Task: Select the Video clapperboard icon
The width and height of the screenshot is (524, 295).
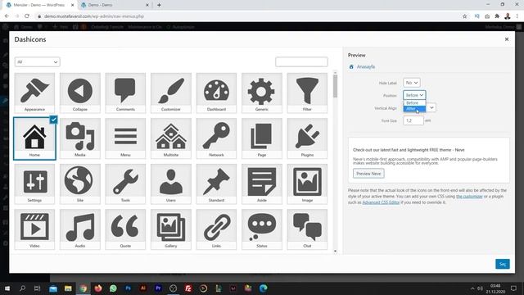Action: [34, 229]
